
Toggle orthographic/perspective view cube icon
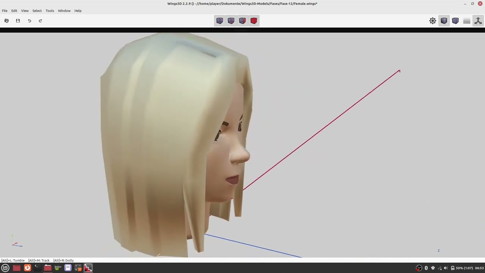pyautogui.click(x=455, y=21)
